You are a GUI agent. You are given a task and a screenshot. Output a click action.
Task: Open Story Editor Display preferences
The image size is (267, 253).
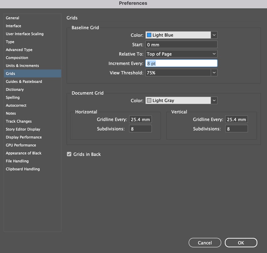click(x=23, y=129)
